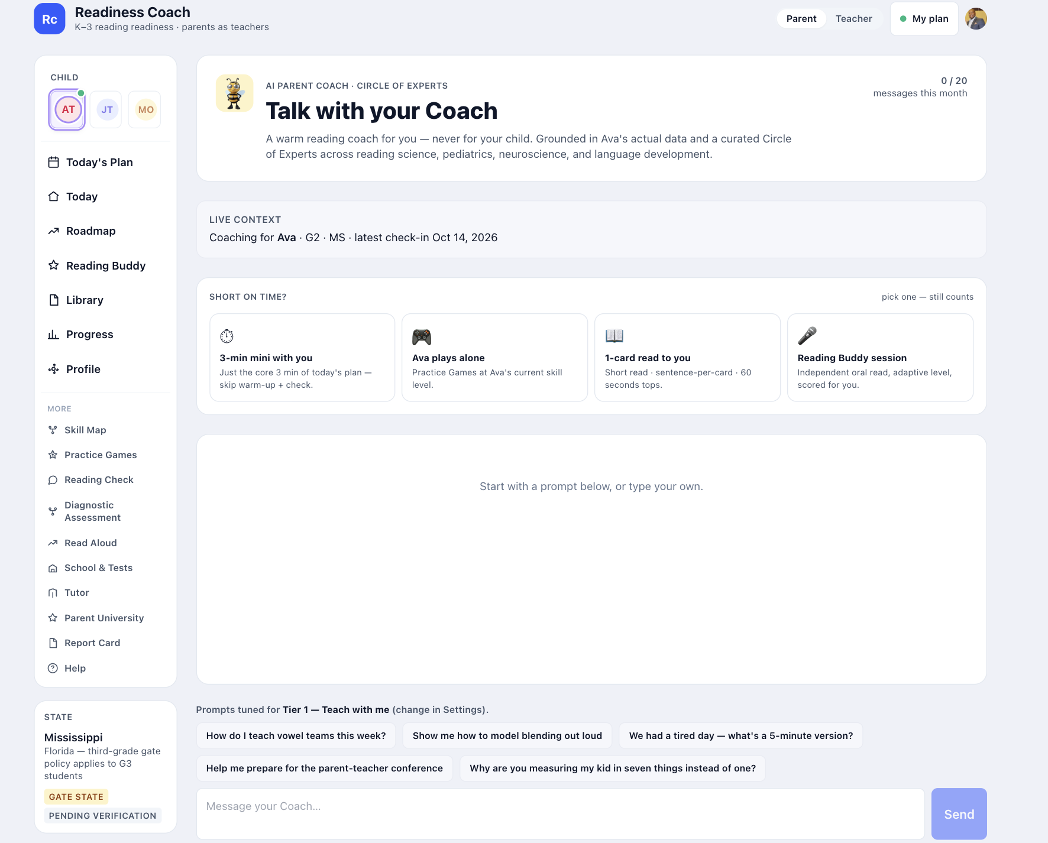Click the Library document icon

(x=54, y=300)
